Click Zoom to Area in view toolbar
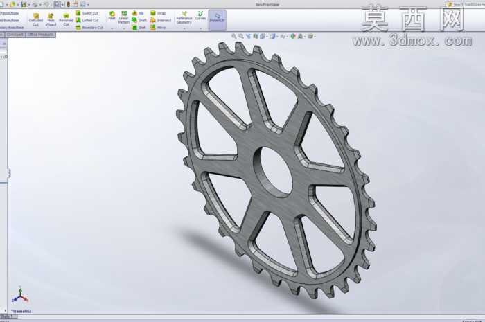 241,36
